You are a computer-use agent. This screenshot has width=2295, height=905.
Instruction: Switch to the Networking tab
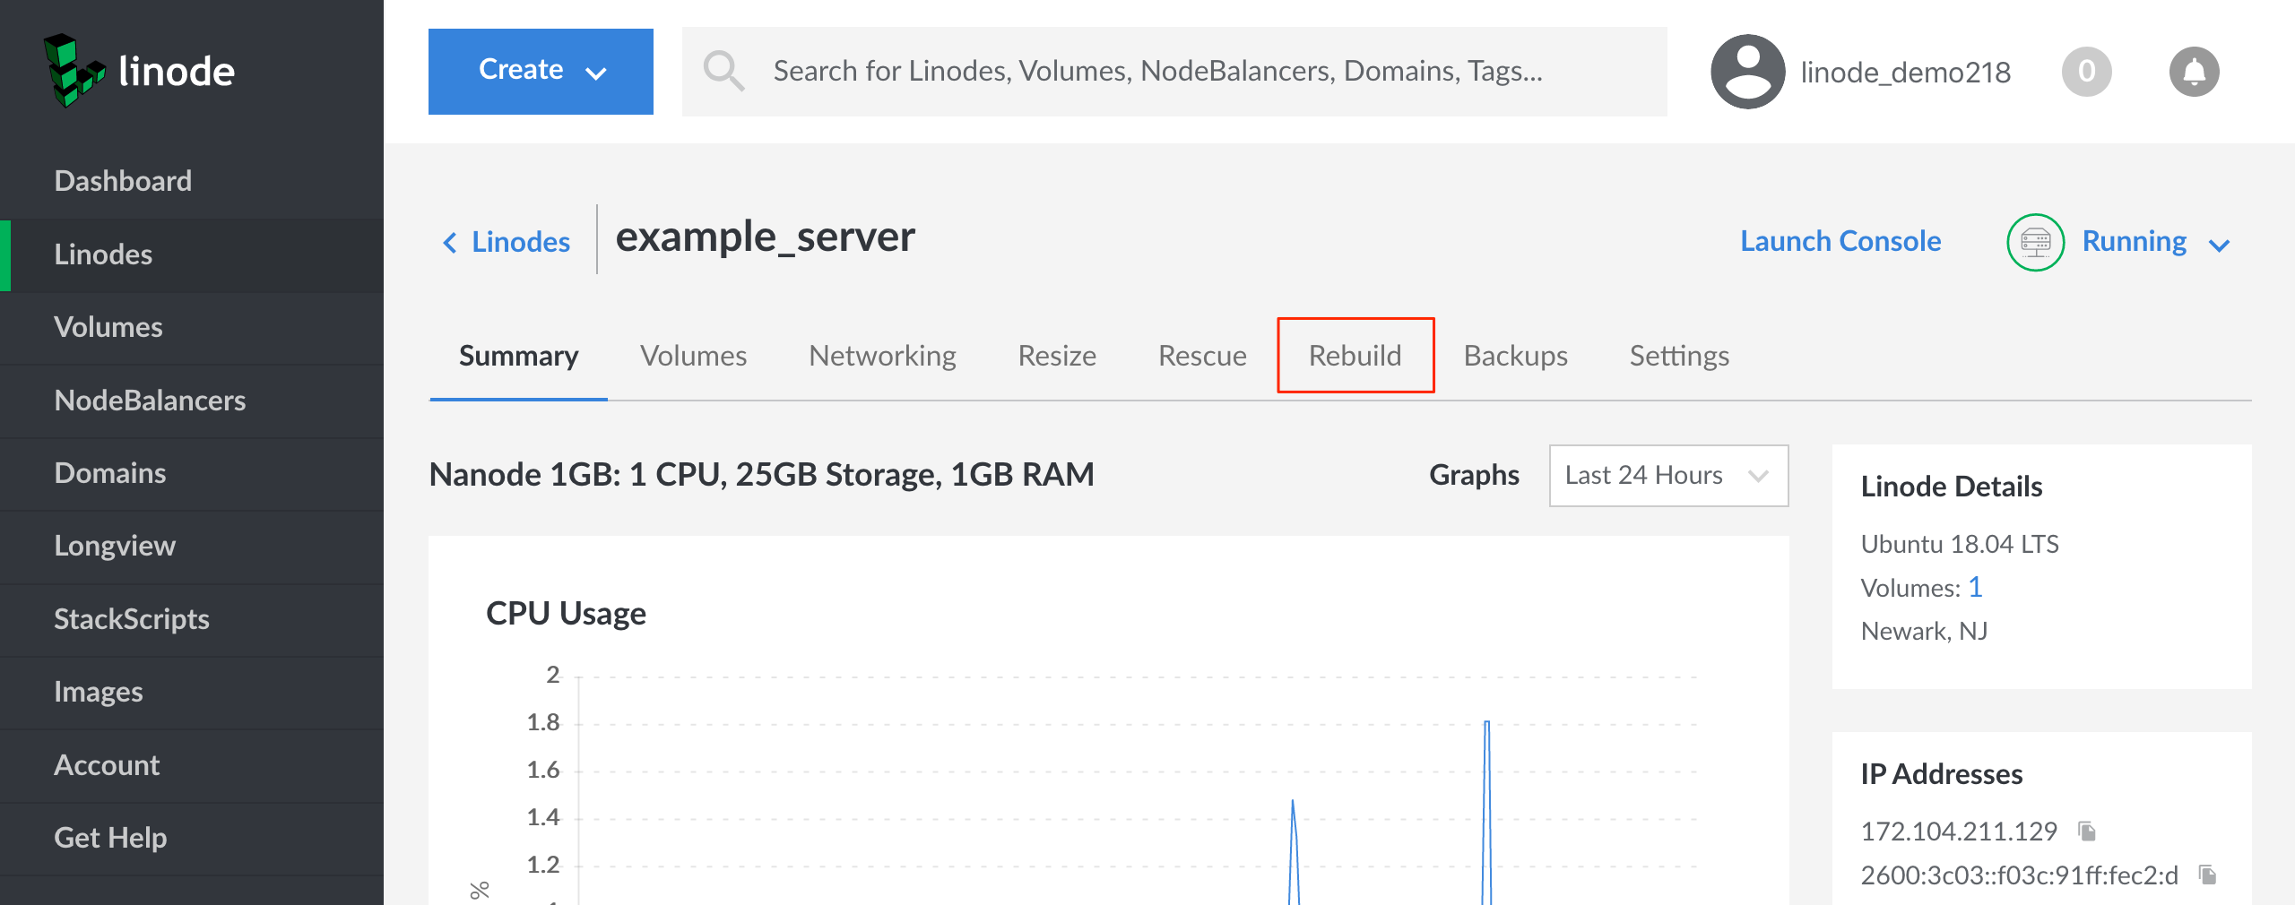pos(882,356)
